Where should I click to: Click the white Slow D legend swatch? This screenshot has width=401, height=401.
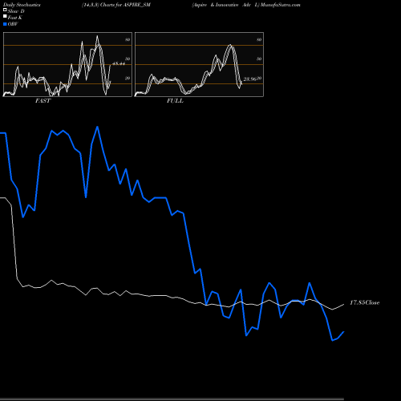point(5,10)
